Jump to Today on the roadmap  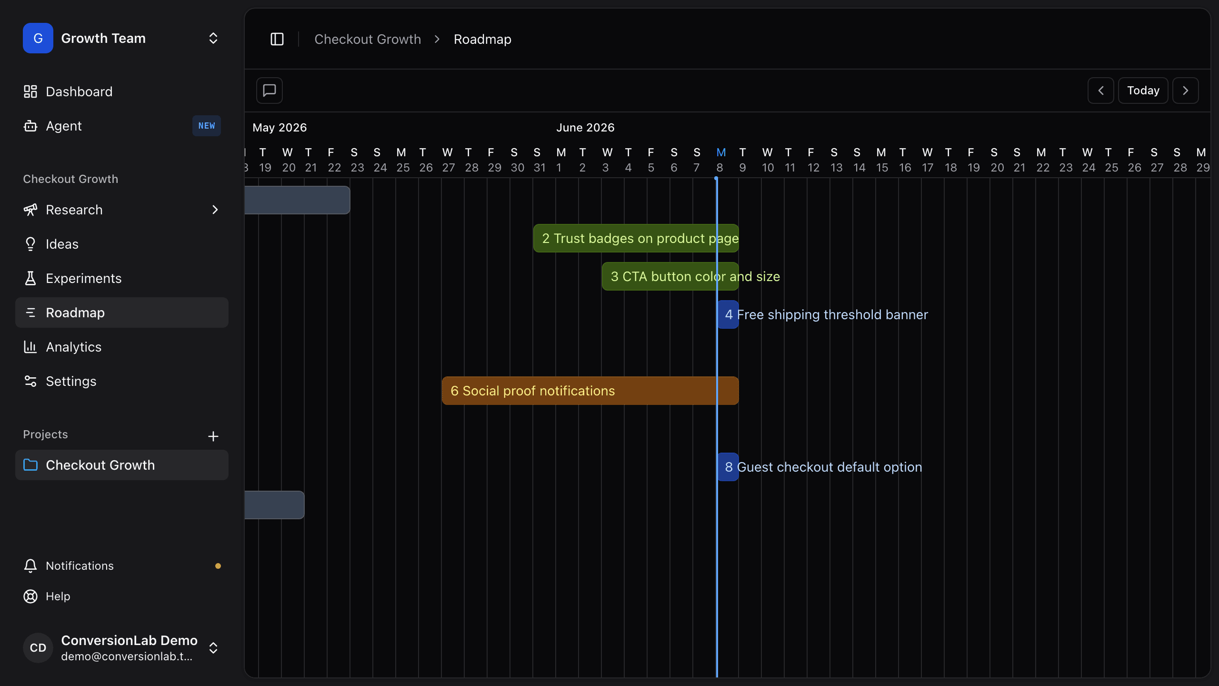1143,91
